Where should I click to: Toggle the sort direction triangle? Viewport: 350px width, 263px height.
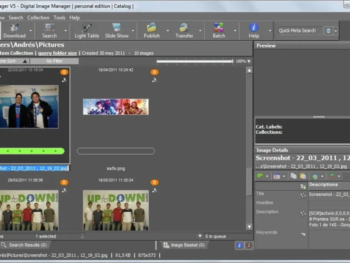[x=25, y=61]
